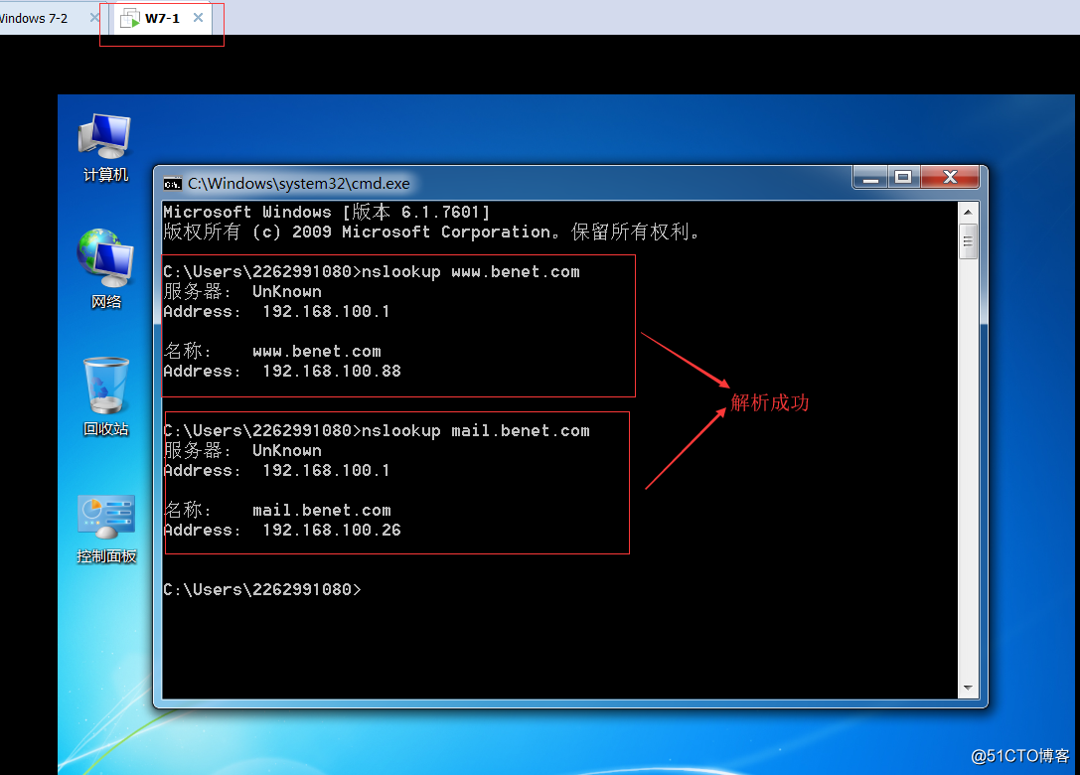This screenshot has height=775, width=1080.
Task: Close the W7-1 tab
Action: (199, 17)
